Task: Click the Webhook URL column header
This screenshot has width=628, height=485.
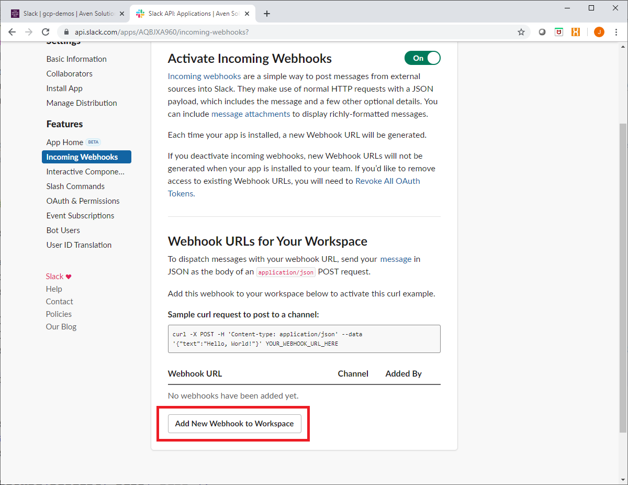Action: [x=195, y=374]
